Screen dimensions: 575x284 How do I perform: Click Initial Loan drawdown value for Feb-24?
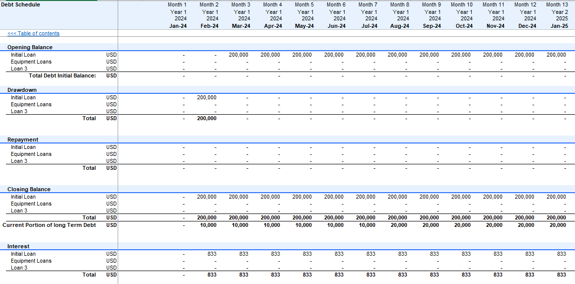click(x=207, y=98)
